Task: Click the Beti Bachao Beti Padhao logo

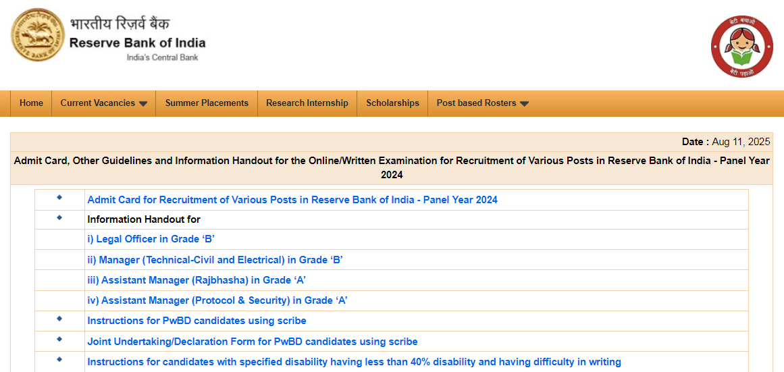Action: (741, 47)
